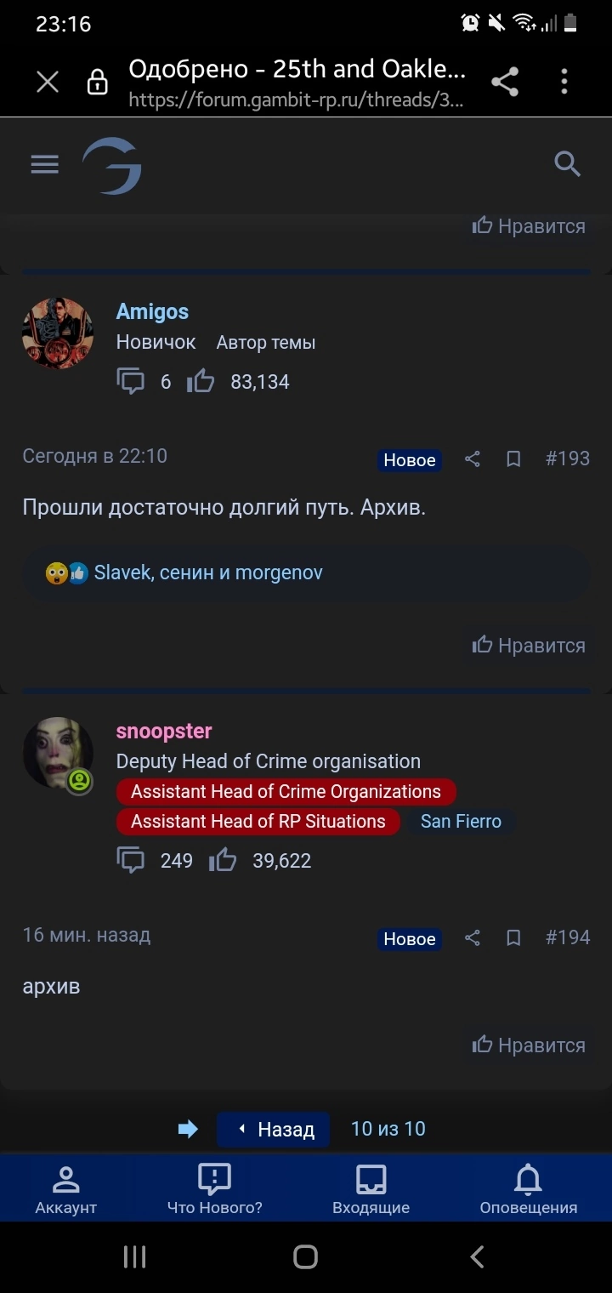Bookmark post #193
Viewport: 612px width, 1293px height.
(x=513, y=459)
